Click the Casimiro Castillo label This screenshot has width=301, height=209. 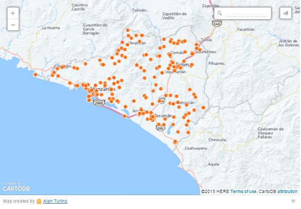click(80, 7)
